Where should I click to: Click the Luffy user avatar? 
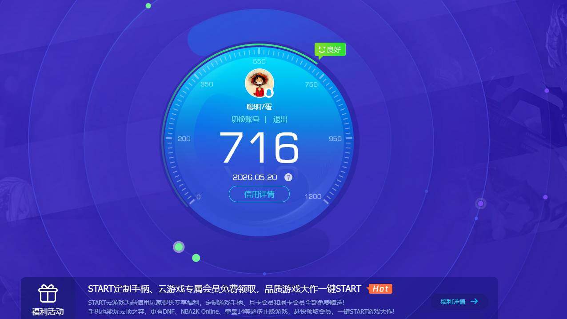click(x=260, y=83)
